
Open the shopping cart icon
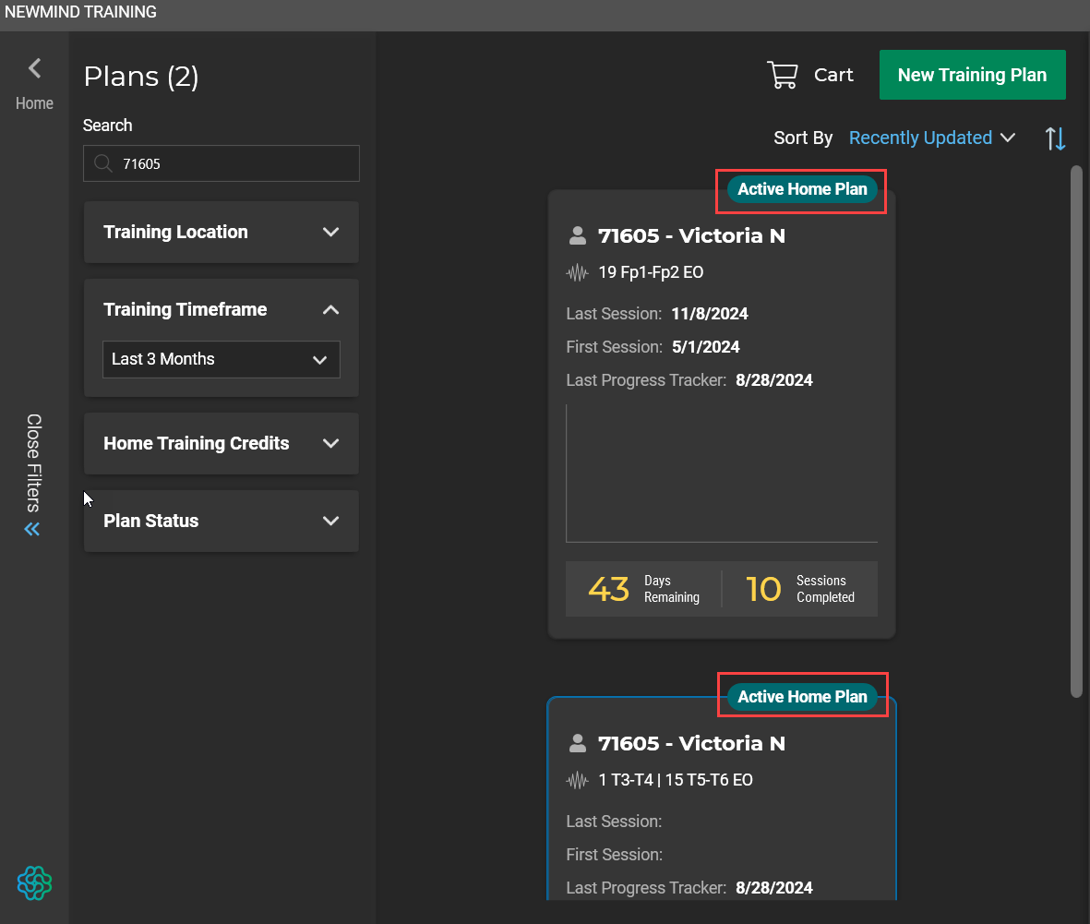[x=783, y=75]
